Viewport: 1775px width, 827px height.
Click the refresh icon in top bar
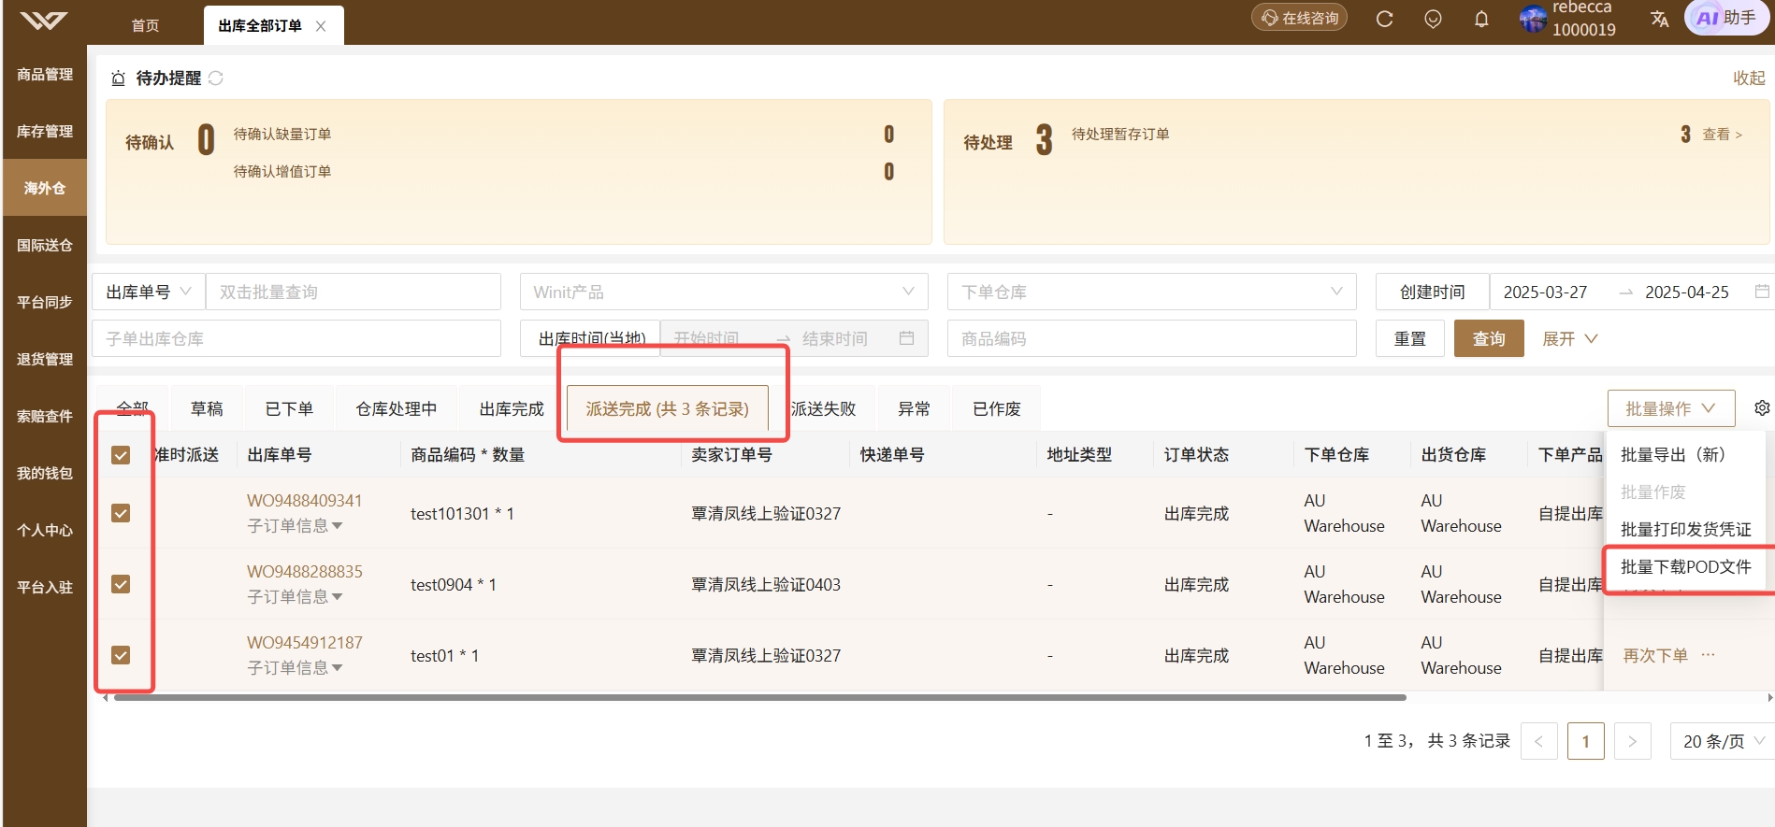(x=1385, y=19)
